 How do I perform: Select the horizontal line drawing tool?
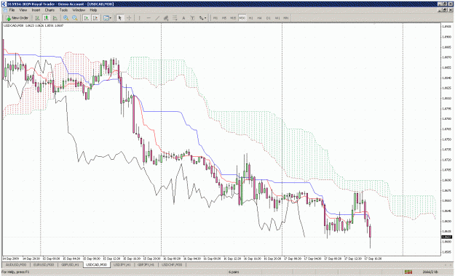pyautogui.click(x=149, y=18)
